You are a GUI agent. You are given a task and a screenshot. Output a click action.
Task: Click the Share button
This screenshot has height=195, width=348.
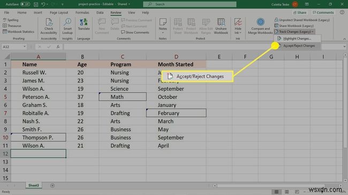pos(300,12)
